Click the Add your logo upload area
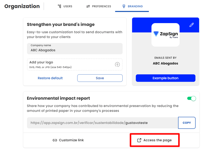 75,64
